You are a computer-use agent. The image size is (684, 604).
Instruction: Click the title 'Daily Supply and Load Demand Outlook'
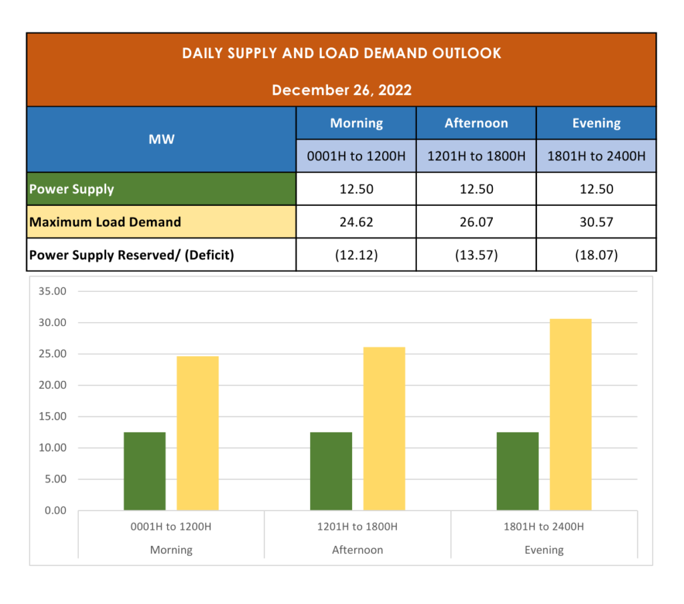point(341,53)
